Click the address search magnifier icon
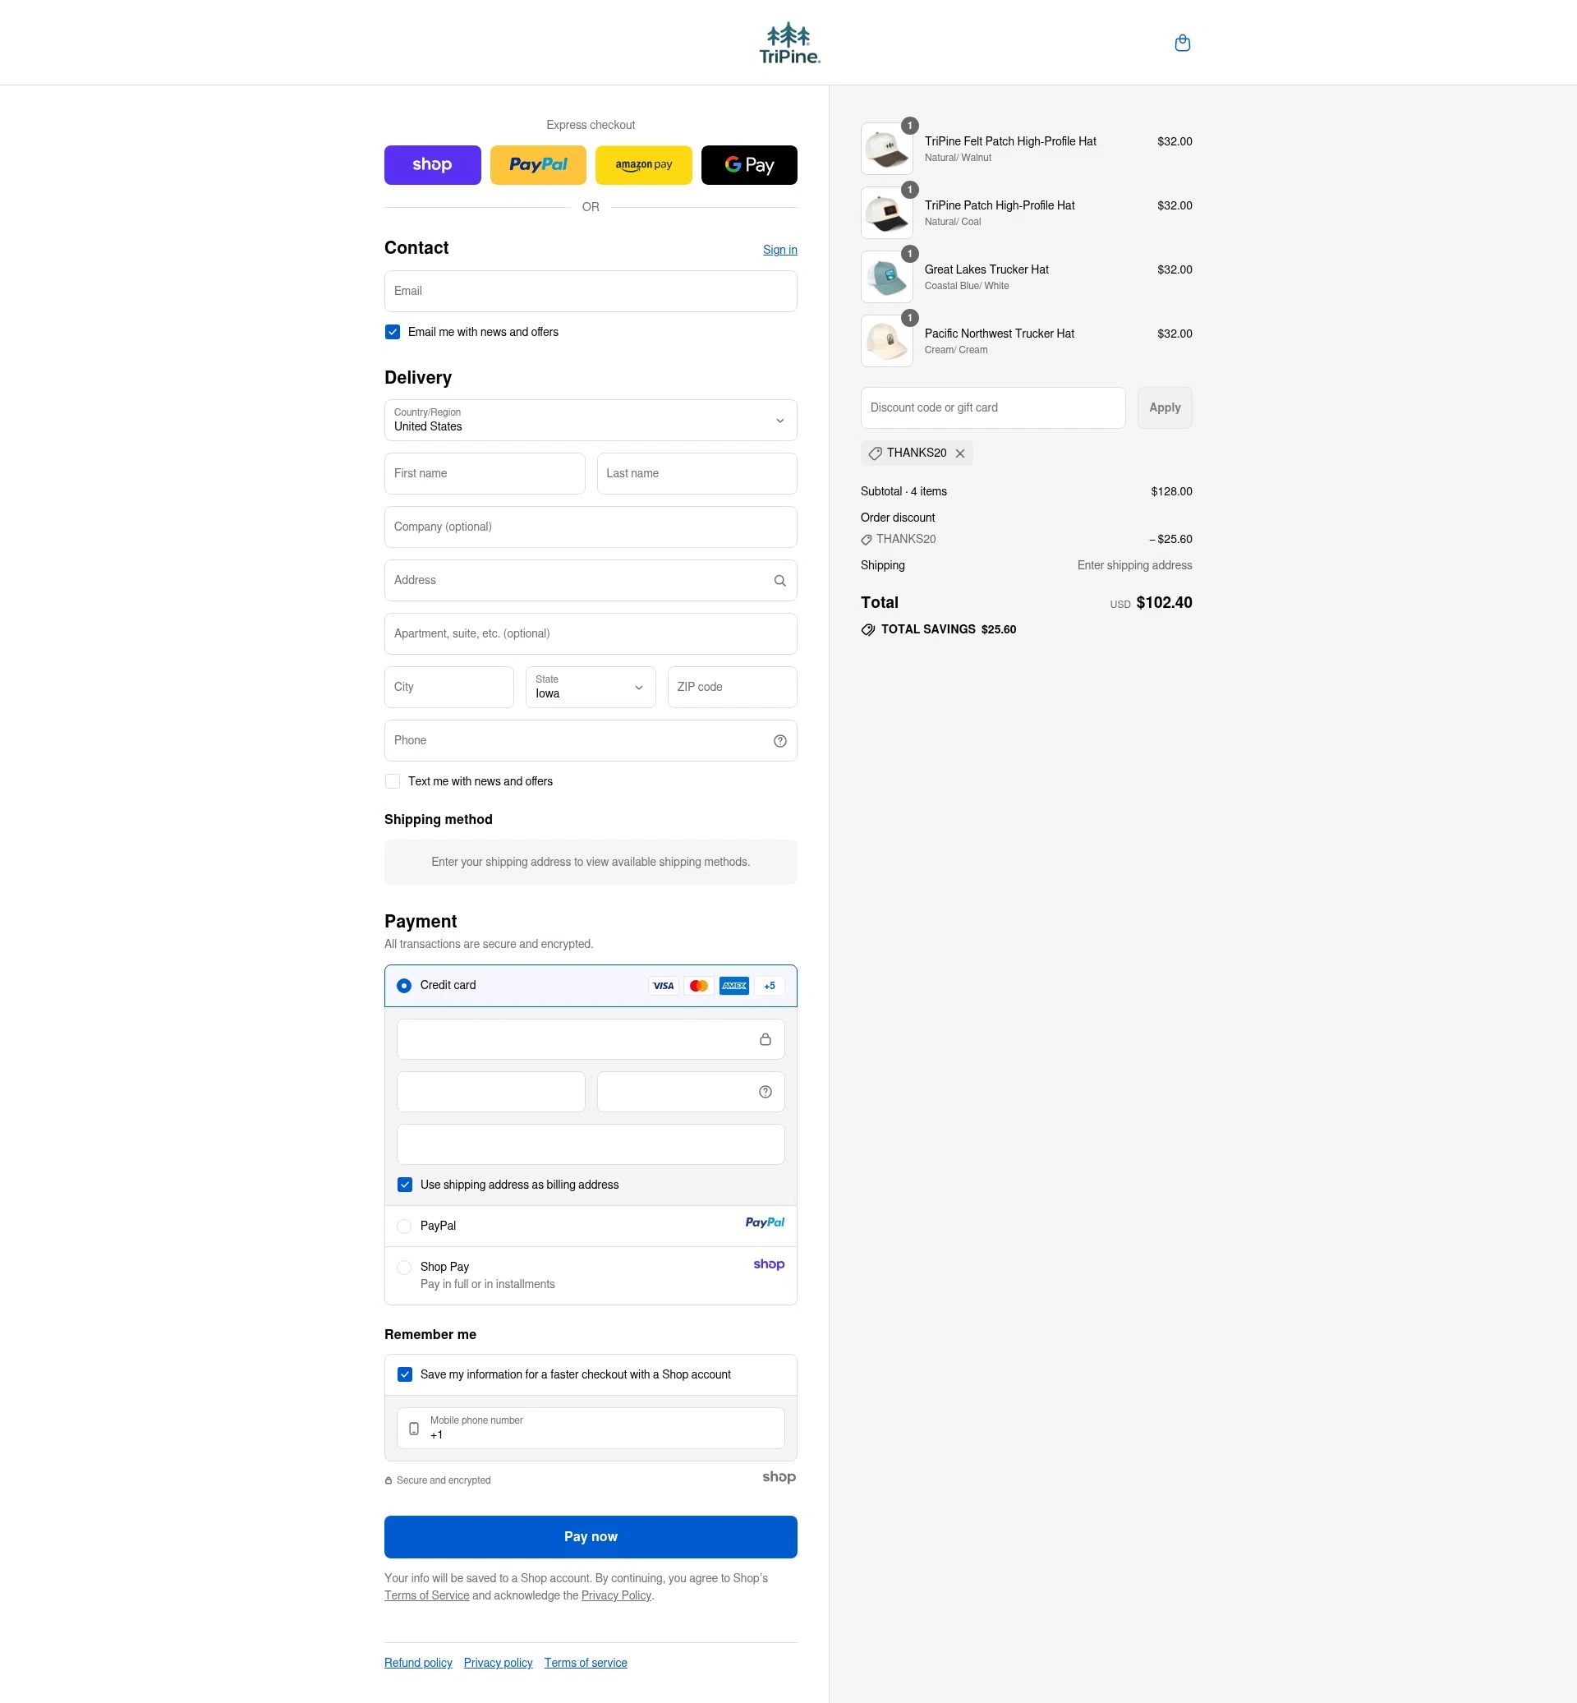1577x1703 pixels. (x=779, y=580)
